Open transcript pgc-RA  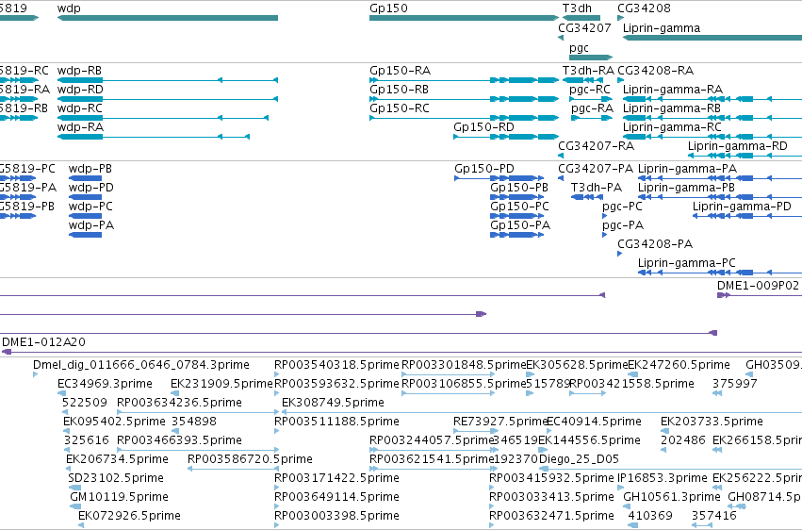(x=592, y=108)
